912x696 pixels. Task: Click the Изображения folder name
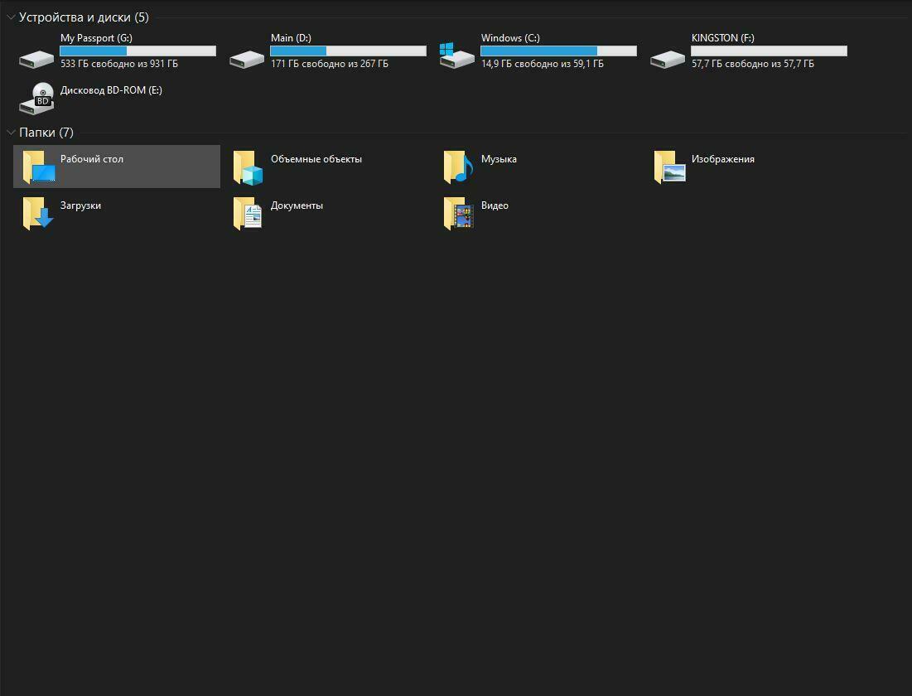click(x=723, y=159)
